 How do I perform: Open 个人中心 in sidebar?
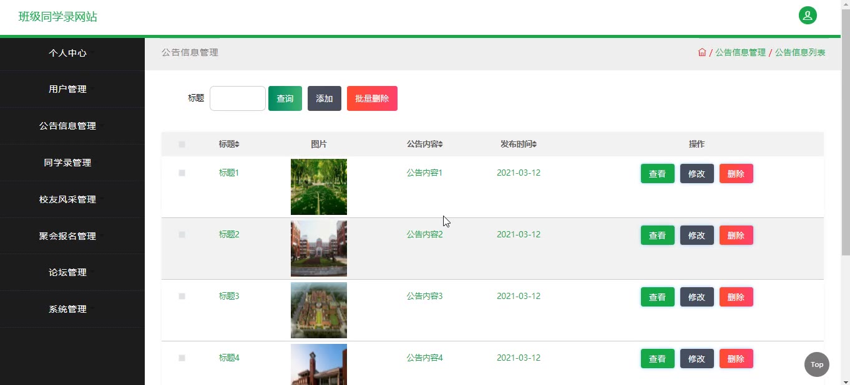(x=72, y=53)
